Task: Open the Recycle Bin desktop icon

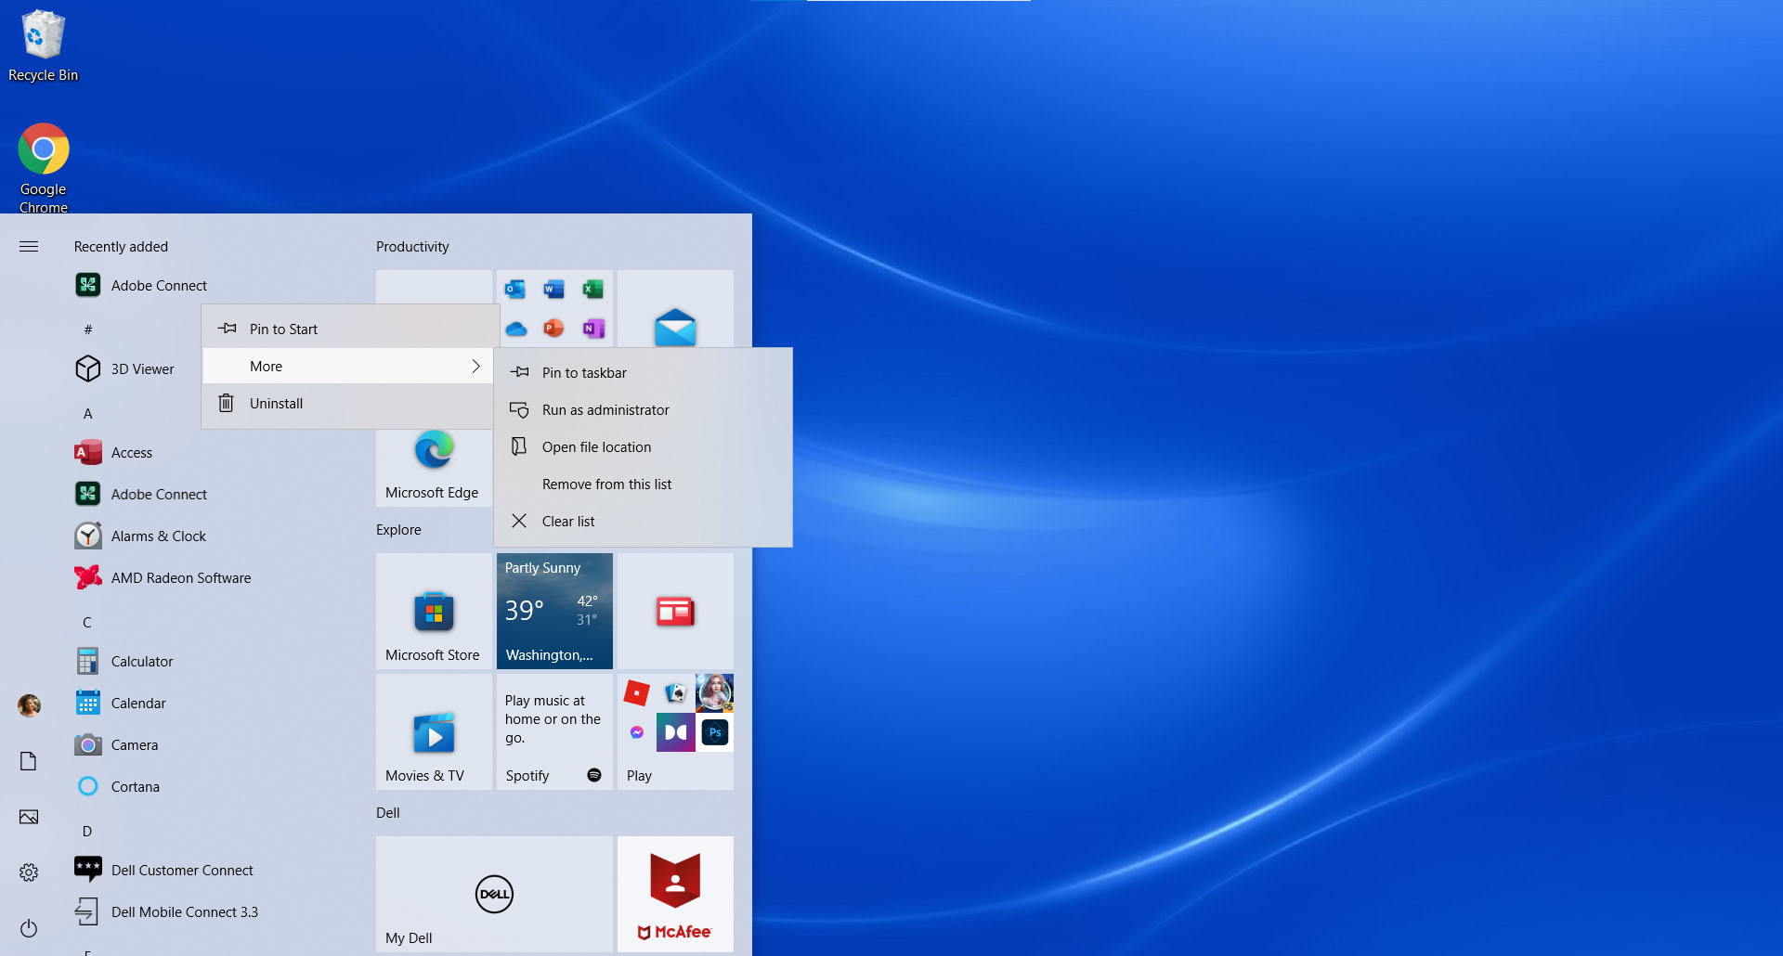Action: click(43, 46)
